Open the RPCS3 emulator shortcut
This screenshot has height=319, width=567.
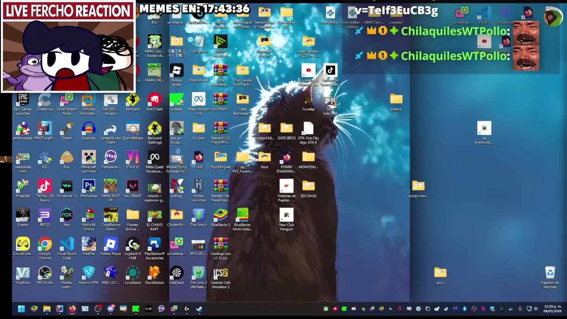click(x=45, y=218)
